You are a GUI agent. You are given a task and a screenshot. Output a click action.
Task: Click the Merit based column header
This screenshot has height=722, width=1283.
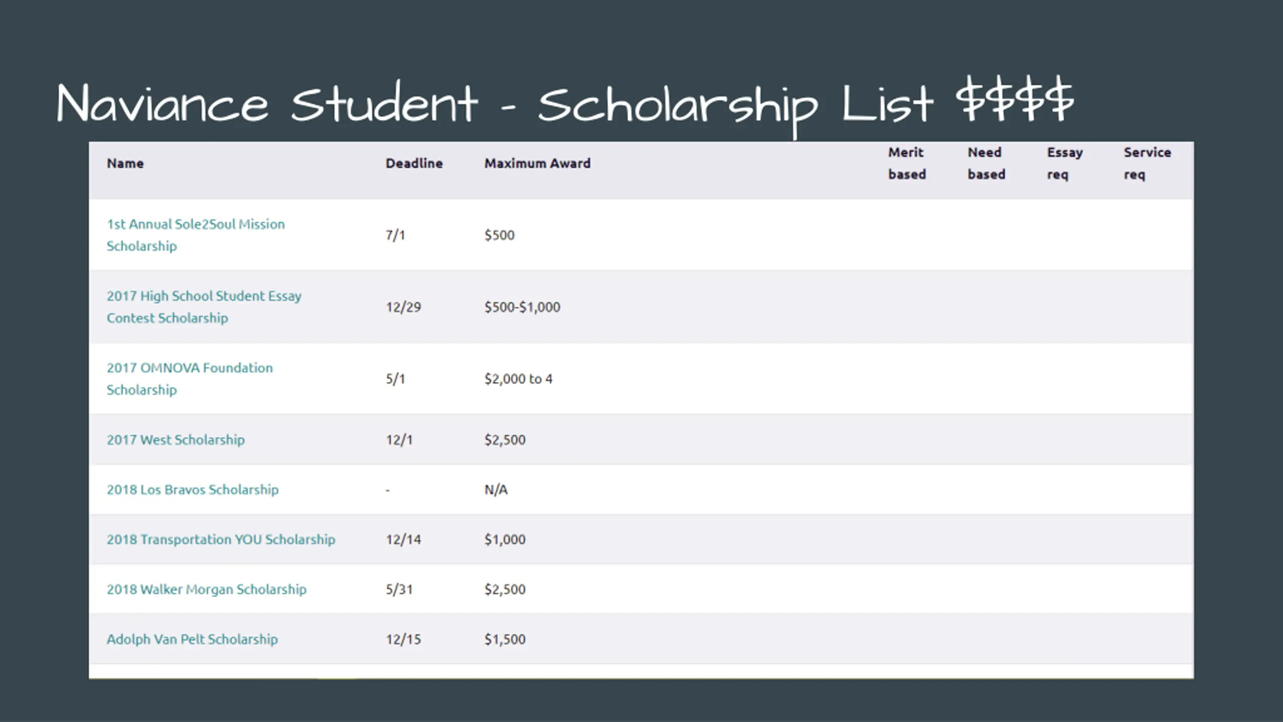tap(907, 163)
